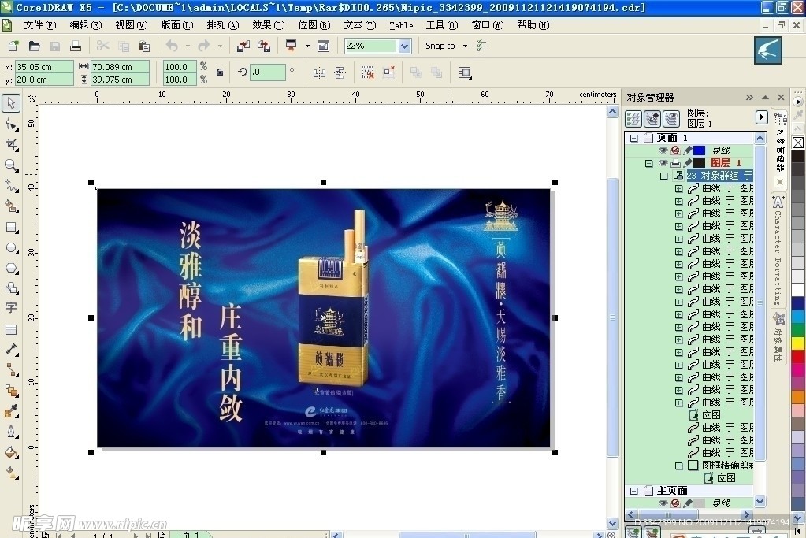Select the Dimension tool
Image resolution: width=806 pixels, height=538 pixels.
pos(11,350)
